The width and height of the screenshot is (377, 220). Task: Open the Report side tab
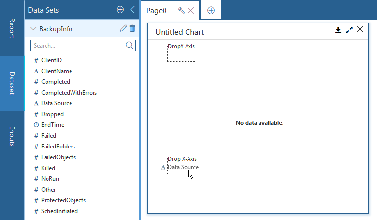click(12, 28)
